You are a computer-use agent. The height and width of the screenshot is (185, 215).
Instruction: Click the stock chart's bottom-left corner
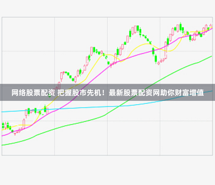click(2, 155)
